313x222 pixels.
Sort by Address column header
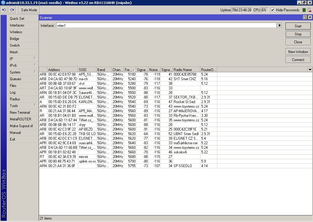[63, 70]
